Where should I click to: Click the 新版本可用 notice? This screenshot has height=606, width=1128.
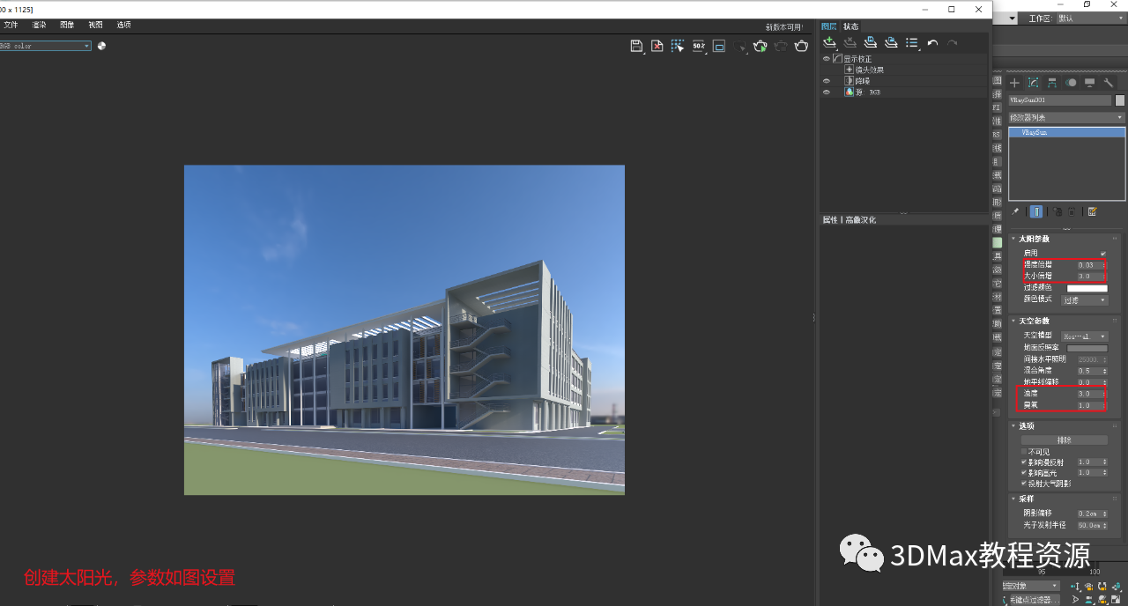783,27
